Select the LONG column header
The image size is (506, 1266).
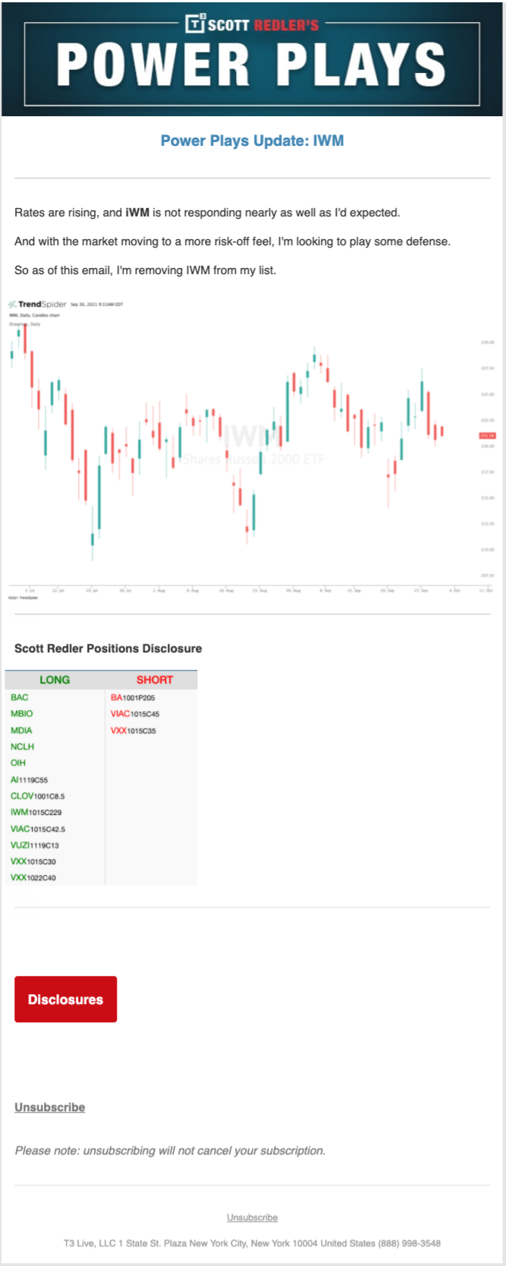[x=55, y=680]
